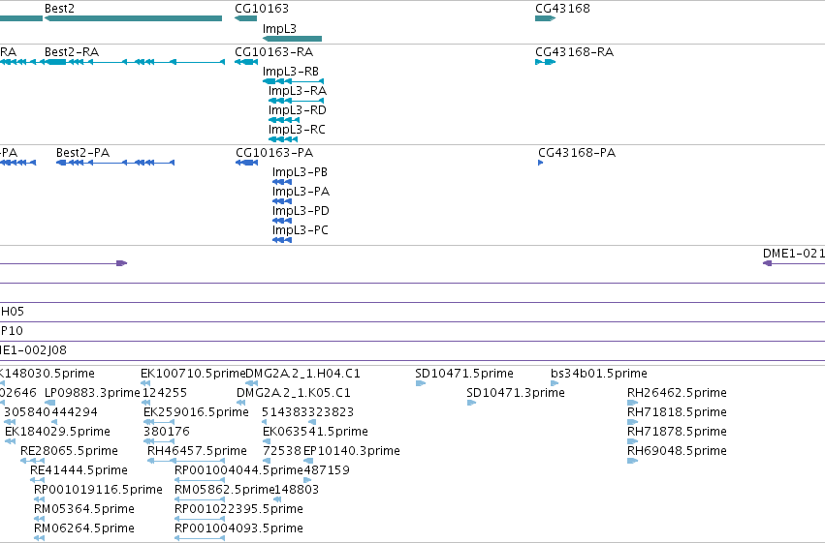Select the ImpL3-RA transcript label
Screen dimensions: 825x543
coord(298,91)
